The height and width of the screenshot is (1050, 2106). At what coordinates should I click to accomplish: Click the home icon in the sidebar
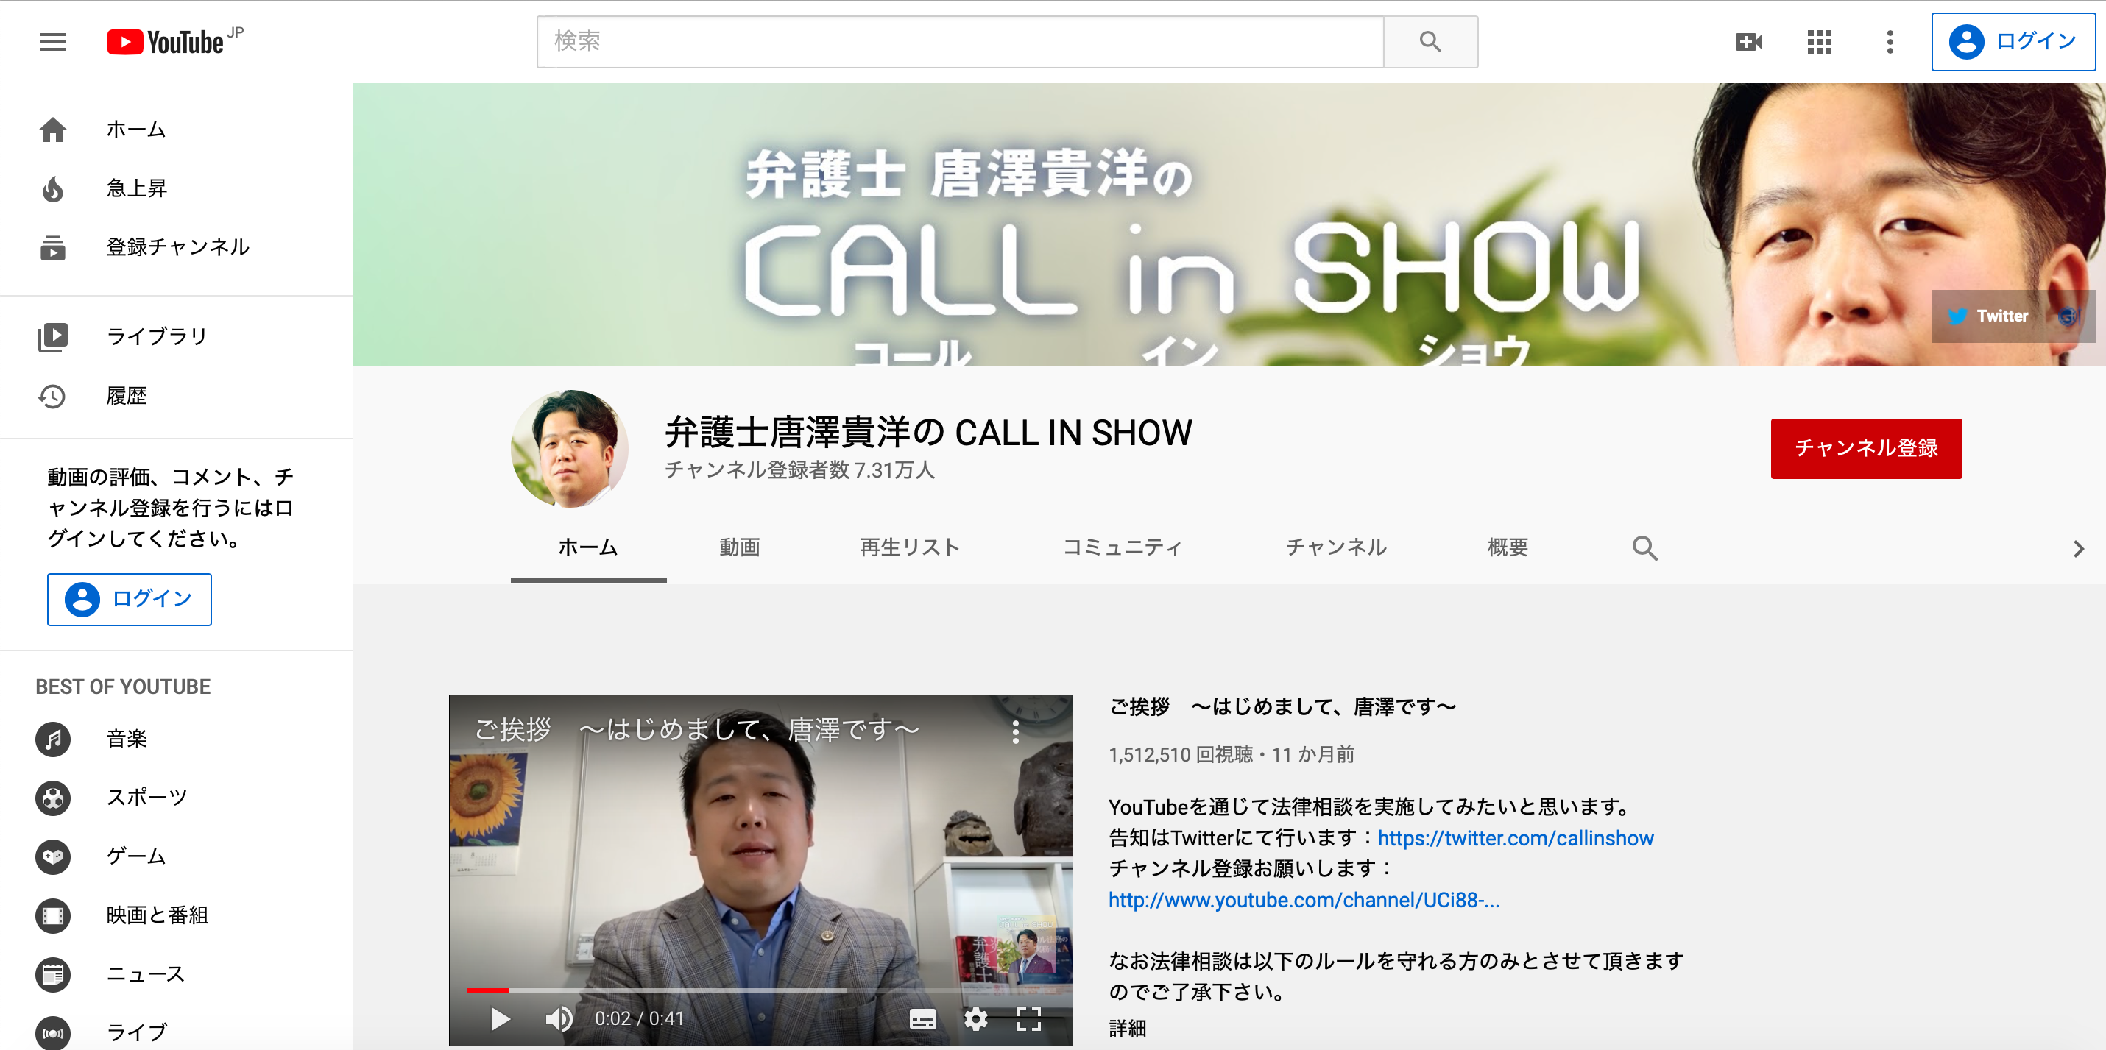point(53,130)
